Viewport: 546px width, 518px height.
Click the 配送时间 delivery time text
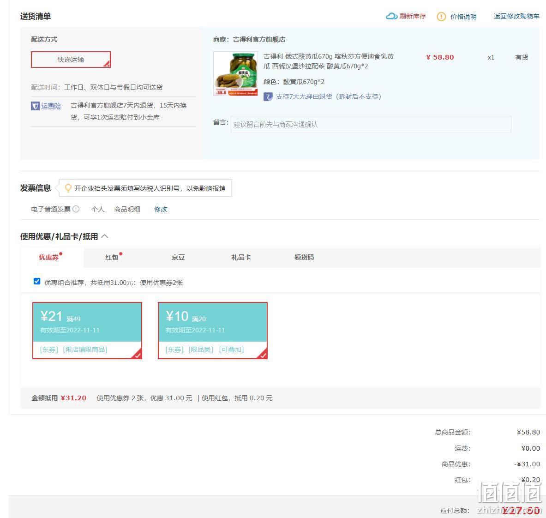point(97,87)
